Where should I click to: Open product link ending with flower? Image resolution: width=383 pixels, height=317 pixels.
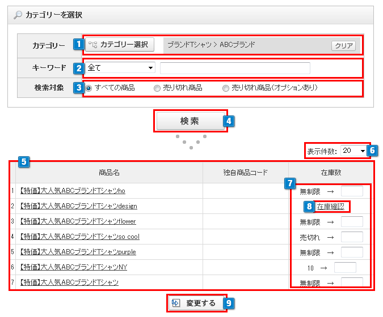tap(78, 221)
